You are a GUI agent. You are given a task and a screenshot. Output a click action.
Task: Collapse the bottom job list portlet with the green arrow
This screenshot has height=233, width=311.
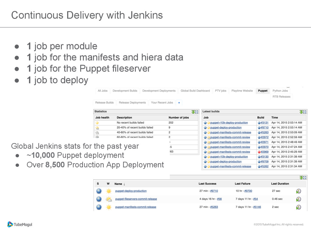point(301,178)
